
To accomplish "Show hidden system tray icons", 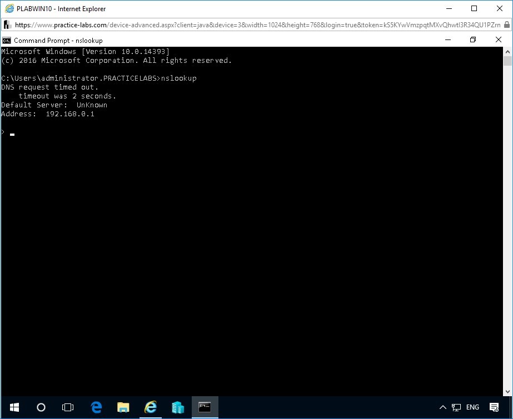I will [x=443, y=407].
